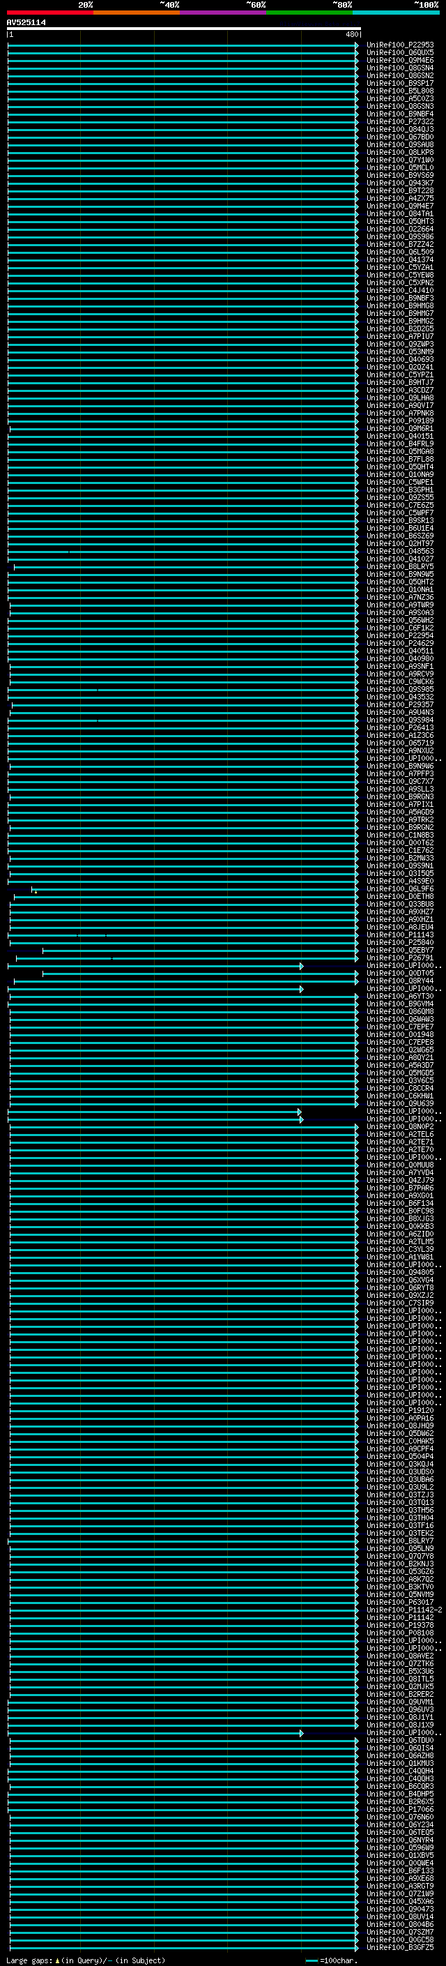The width and height of the screenshot is (446, 1966).
Task: Select the UniRef100_C9WCK6 label
Action: [399, 681]
